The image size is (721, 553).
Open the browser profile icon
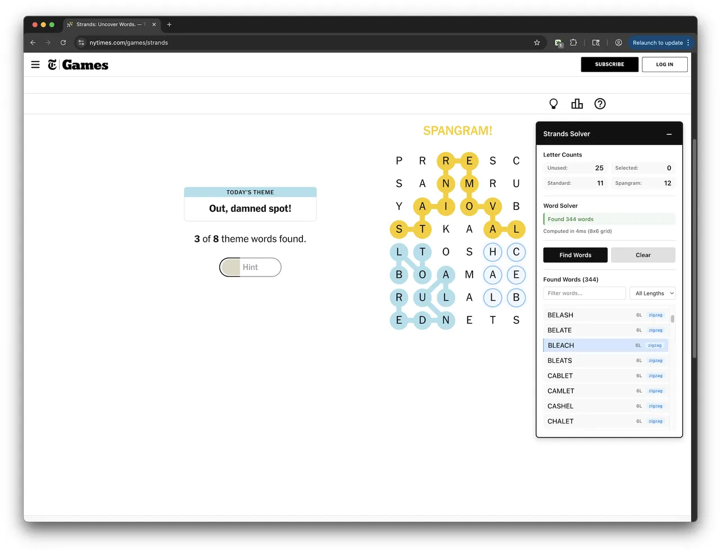pyautogui.click(x=618, y=43)
